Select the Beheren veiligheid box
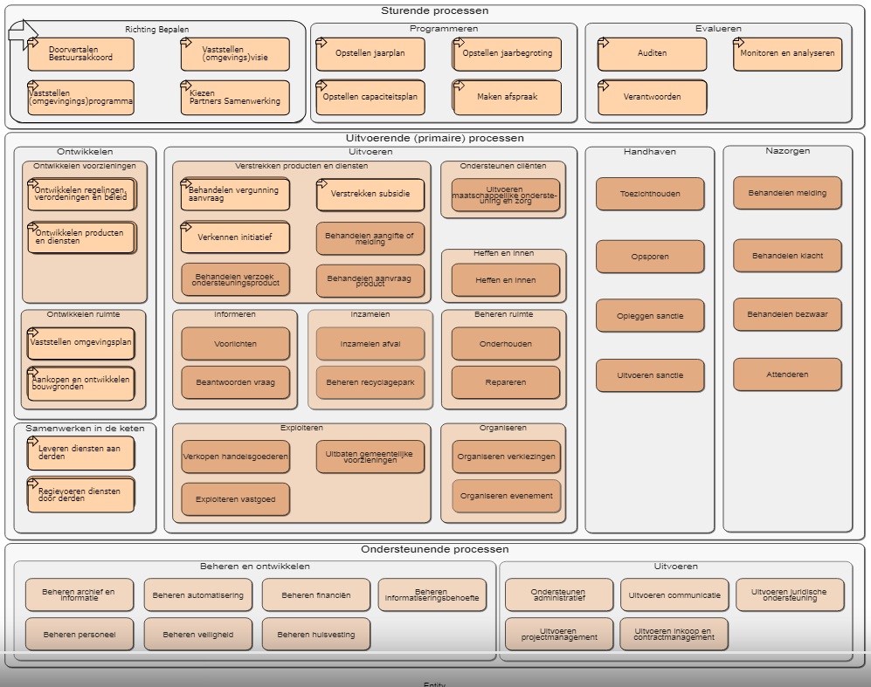This screenshot has width=871, height=687. (x=197, y=635)
